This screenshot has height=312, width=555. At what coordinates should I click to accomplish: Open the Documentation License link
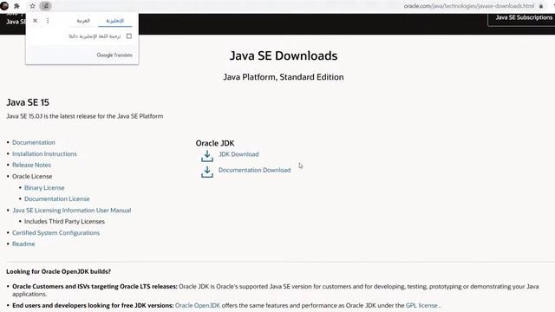coord(57,198)
